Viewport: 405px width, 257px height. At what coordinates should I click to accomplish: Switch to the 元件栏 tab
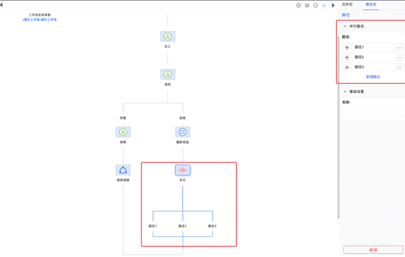point(347,4)
